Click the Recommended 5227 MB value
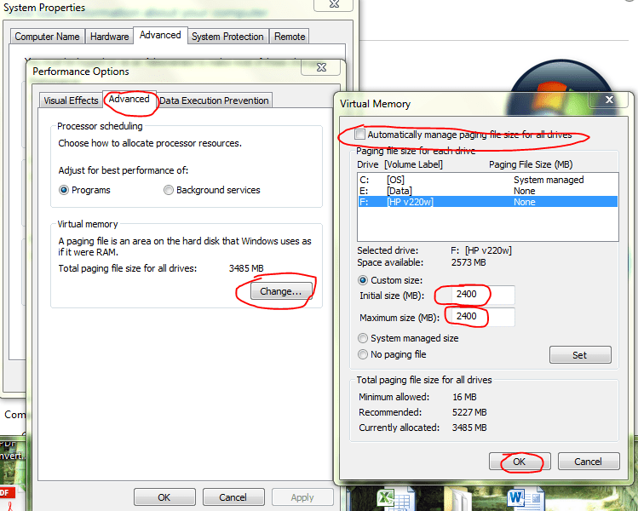This screenshot has width=638, height=511. coord(469,412)
